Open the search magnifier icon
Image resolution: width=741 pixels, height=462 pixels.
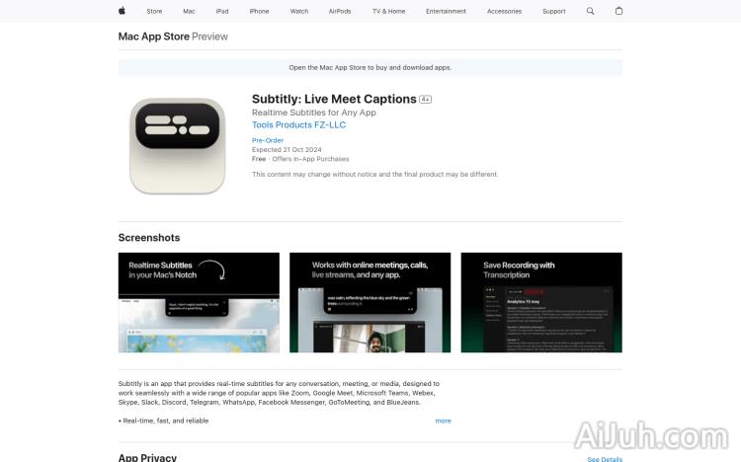point(590,11)
